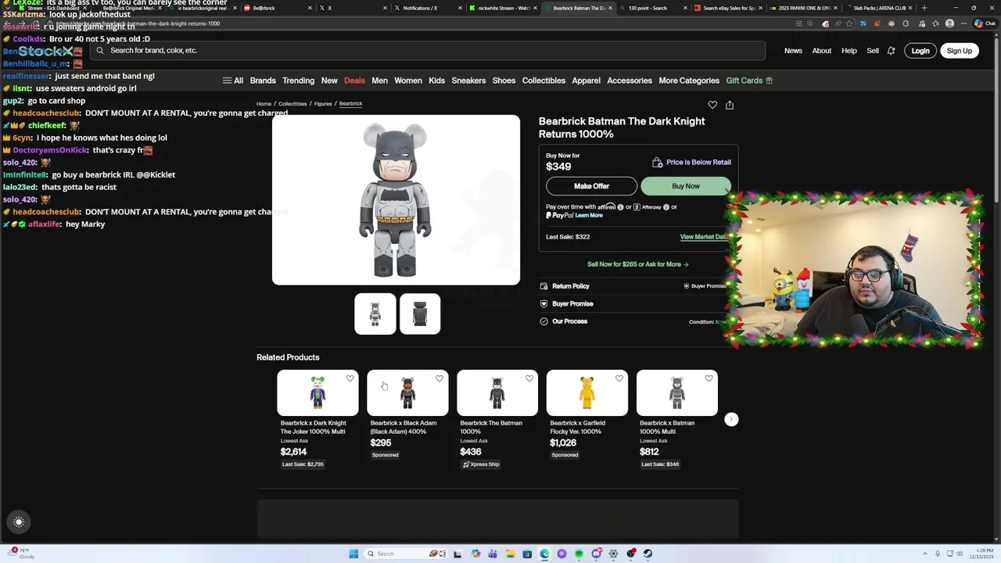Open the Bearbrick x Garfield Flocky product card
The width and height of the screenshot is (1001, 563).
pos(587,414)
